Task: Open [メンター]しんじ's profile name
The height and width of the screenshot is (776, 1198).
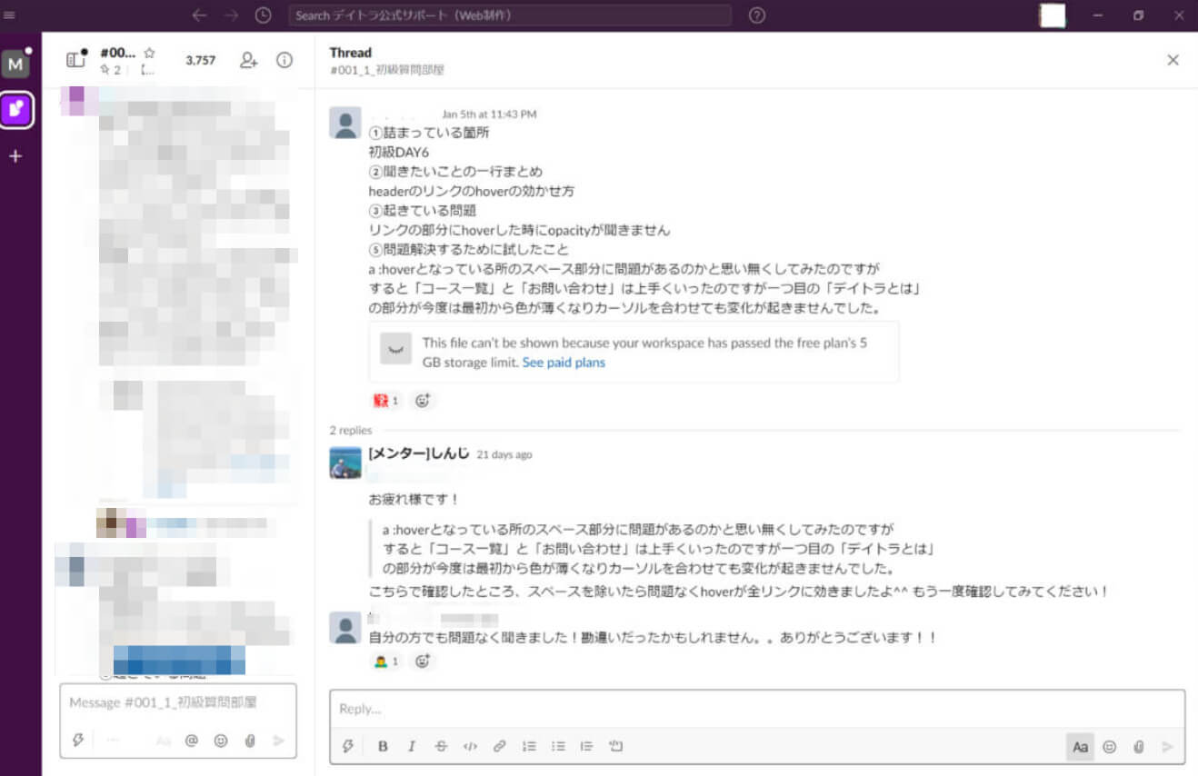Action: [x=419, y=453]
